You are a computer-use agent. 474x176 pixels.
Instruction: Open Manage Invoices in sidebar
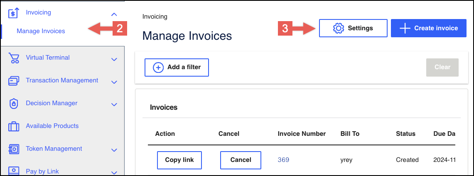(41, 31)
